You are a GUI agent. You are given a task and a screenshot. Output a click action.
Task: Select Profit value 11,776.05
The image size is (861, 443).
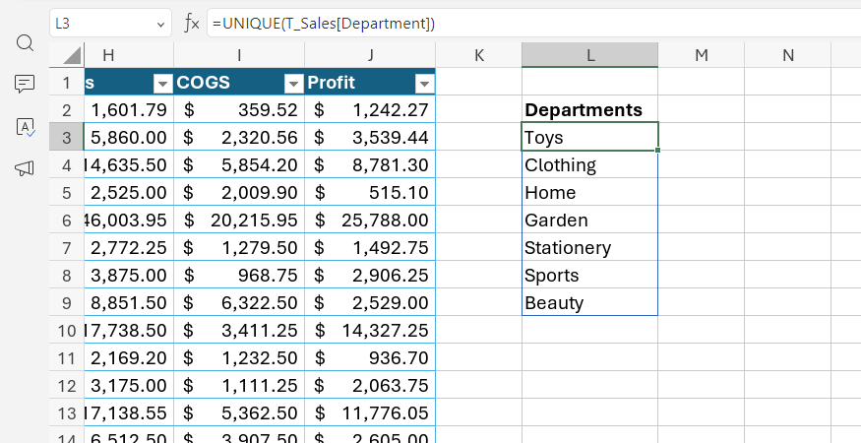pyautogui.click(x=370, y=412)
